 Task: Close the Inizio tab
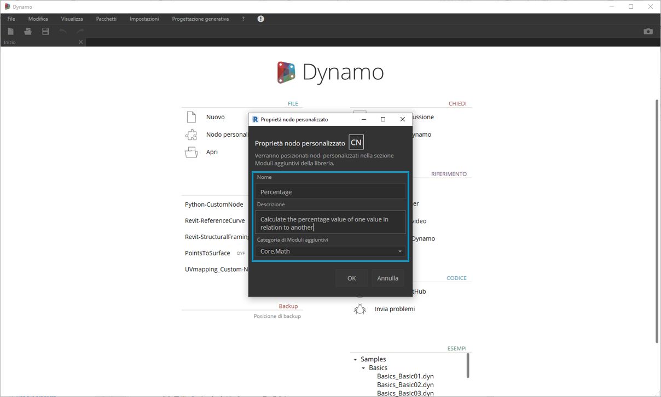click(81, 42)
